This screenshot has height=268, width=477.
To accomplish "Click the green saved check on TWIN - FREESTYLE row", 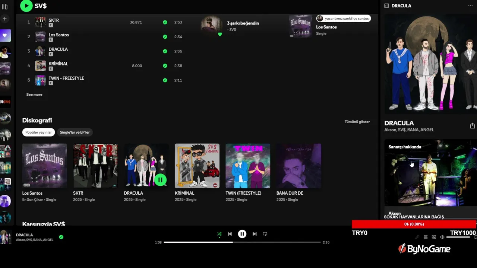I will [x=165, y=80].
